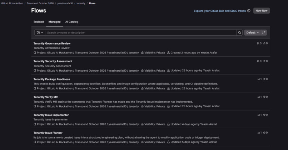The height and width of the screenshot is (150, 288).
Task: Click the Flows breadcrumb item
Action: tap(92, 3)
